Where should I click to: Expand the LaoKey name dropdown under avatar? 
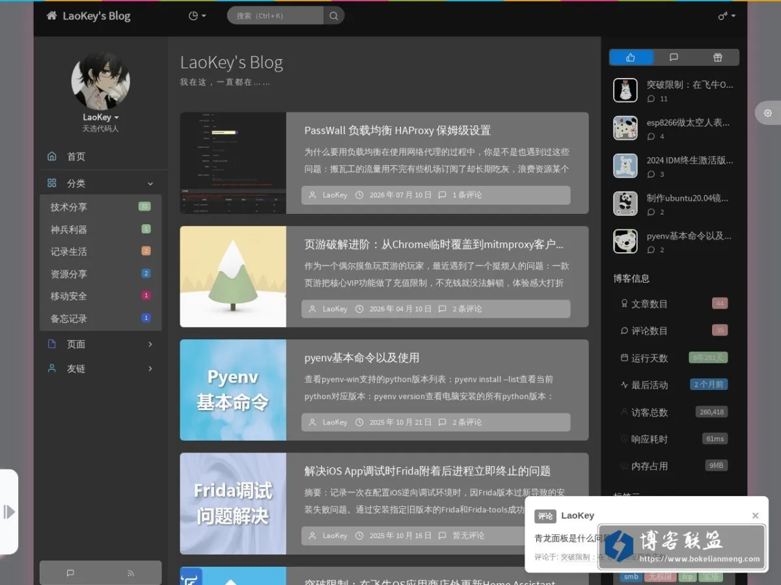click(x=100, y=118)
